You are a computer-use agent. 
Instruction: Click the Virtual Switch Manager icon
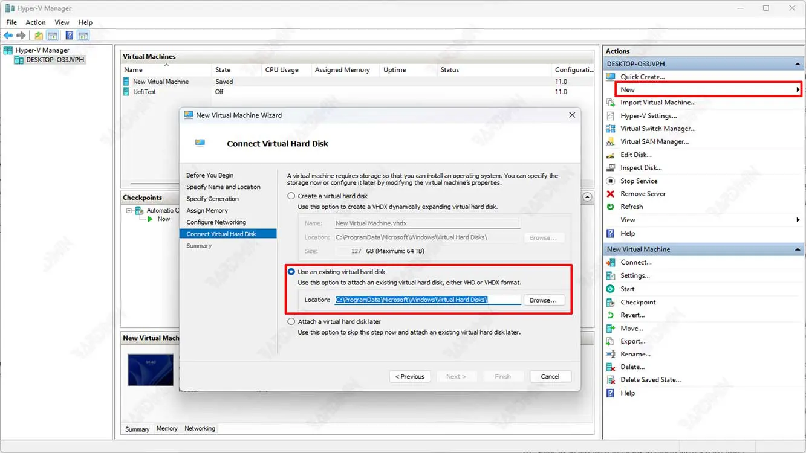pyautogui.click(x=611, y=129)
